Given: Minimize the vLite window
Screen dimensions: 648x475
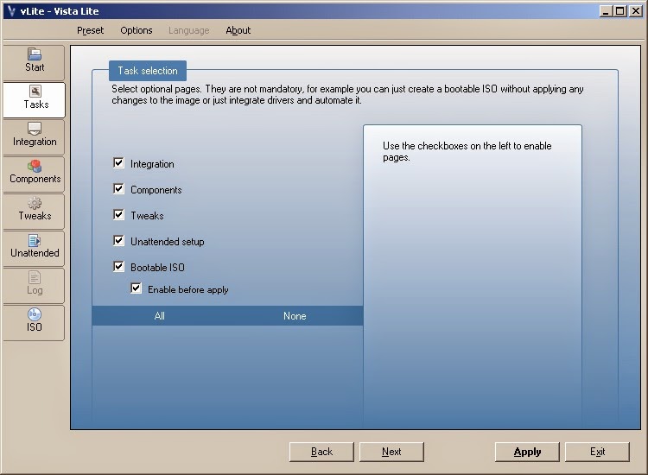Looking at the screenshot, I should click(x=606, y=11).
